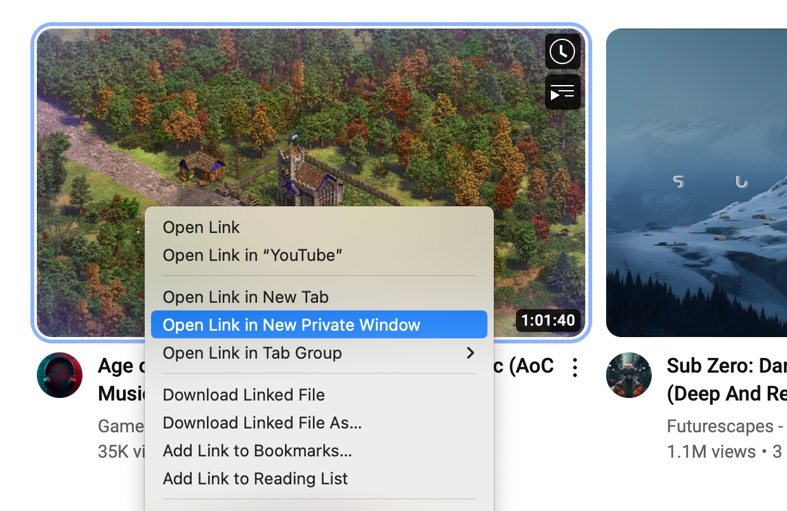Open the Futurescapes channel name link
This screenshot has height=511, width=787.
click(x=712, y=426)
